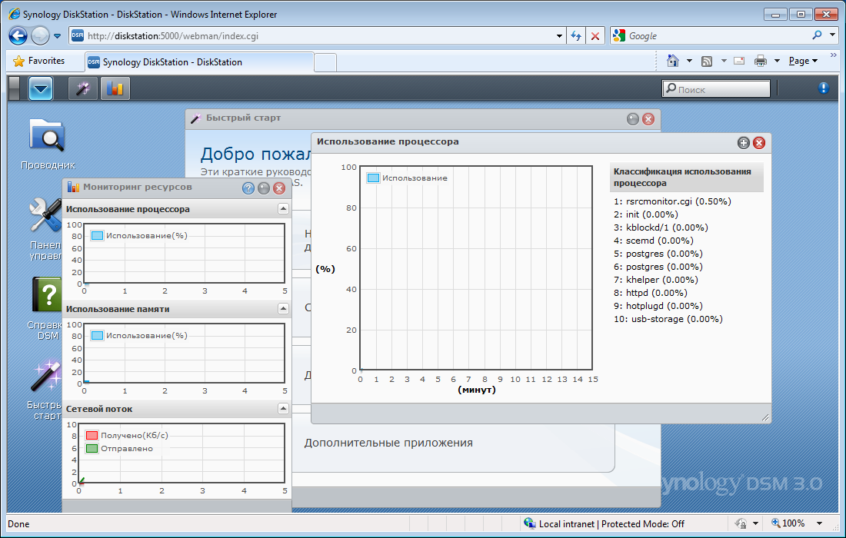Open the address bar history dropdown
Viewport: 846px width, 538px height.
(x=559, y=36)
